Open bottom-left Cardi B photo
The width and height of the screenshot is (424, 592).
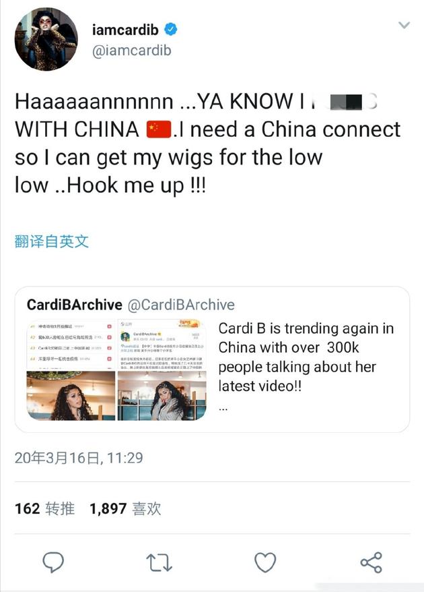click(71, 396)
